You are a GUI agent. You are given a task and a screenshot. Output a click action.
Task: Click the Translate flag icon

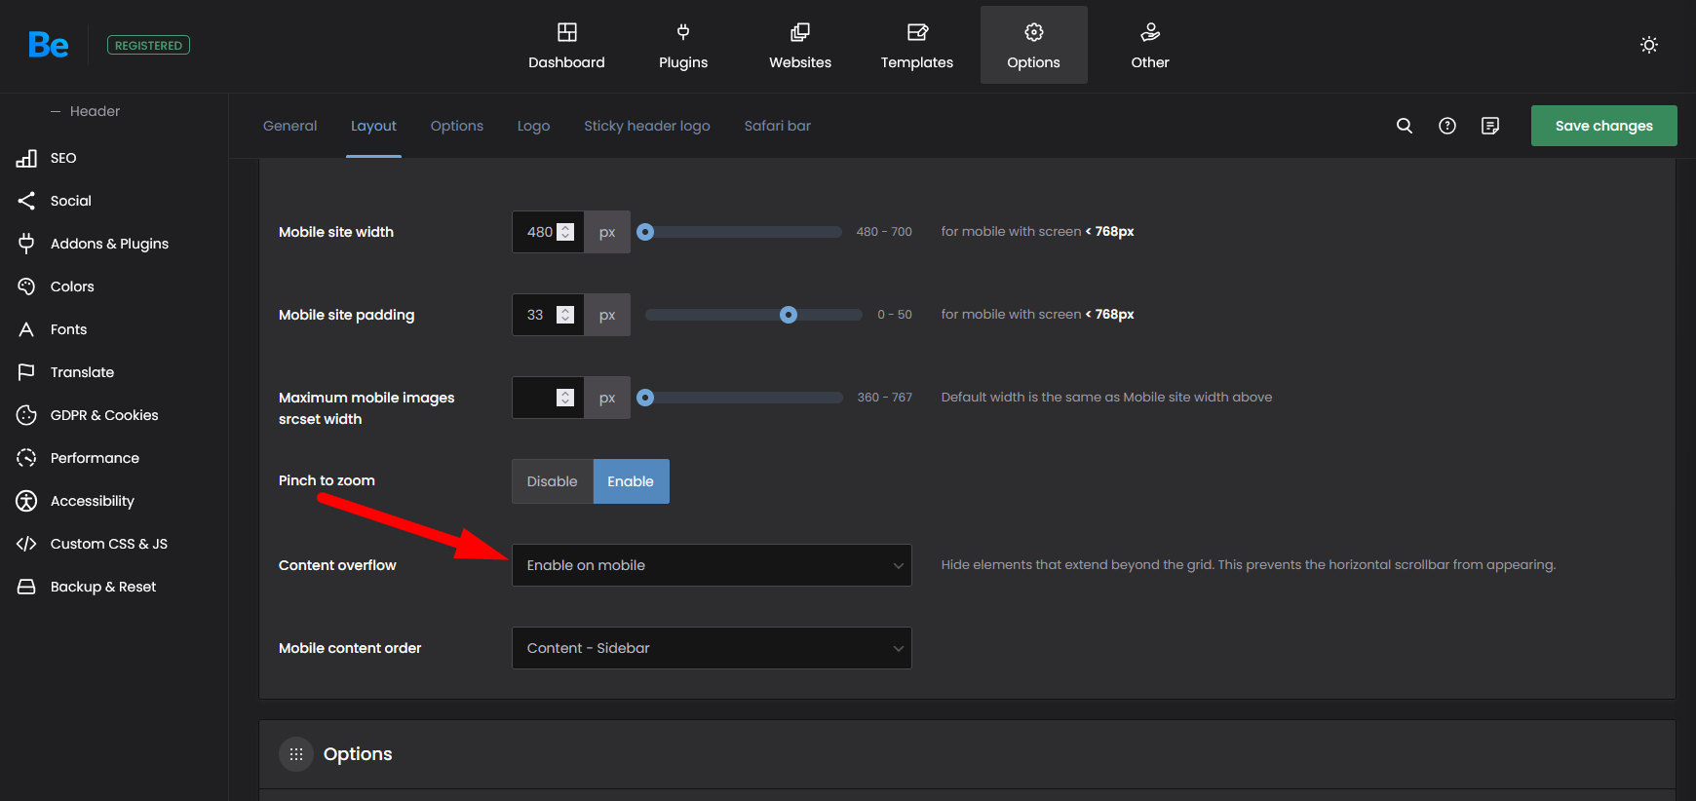(x=26, y=372)
